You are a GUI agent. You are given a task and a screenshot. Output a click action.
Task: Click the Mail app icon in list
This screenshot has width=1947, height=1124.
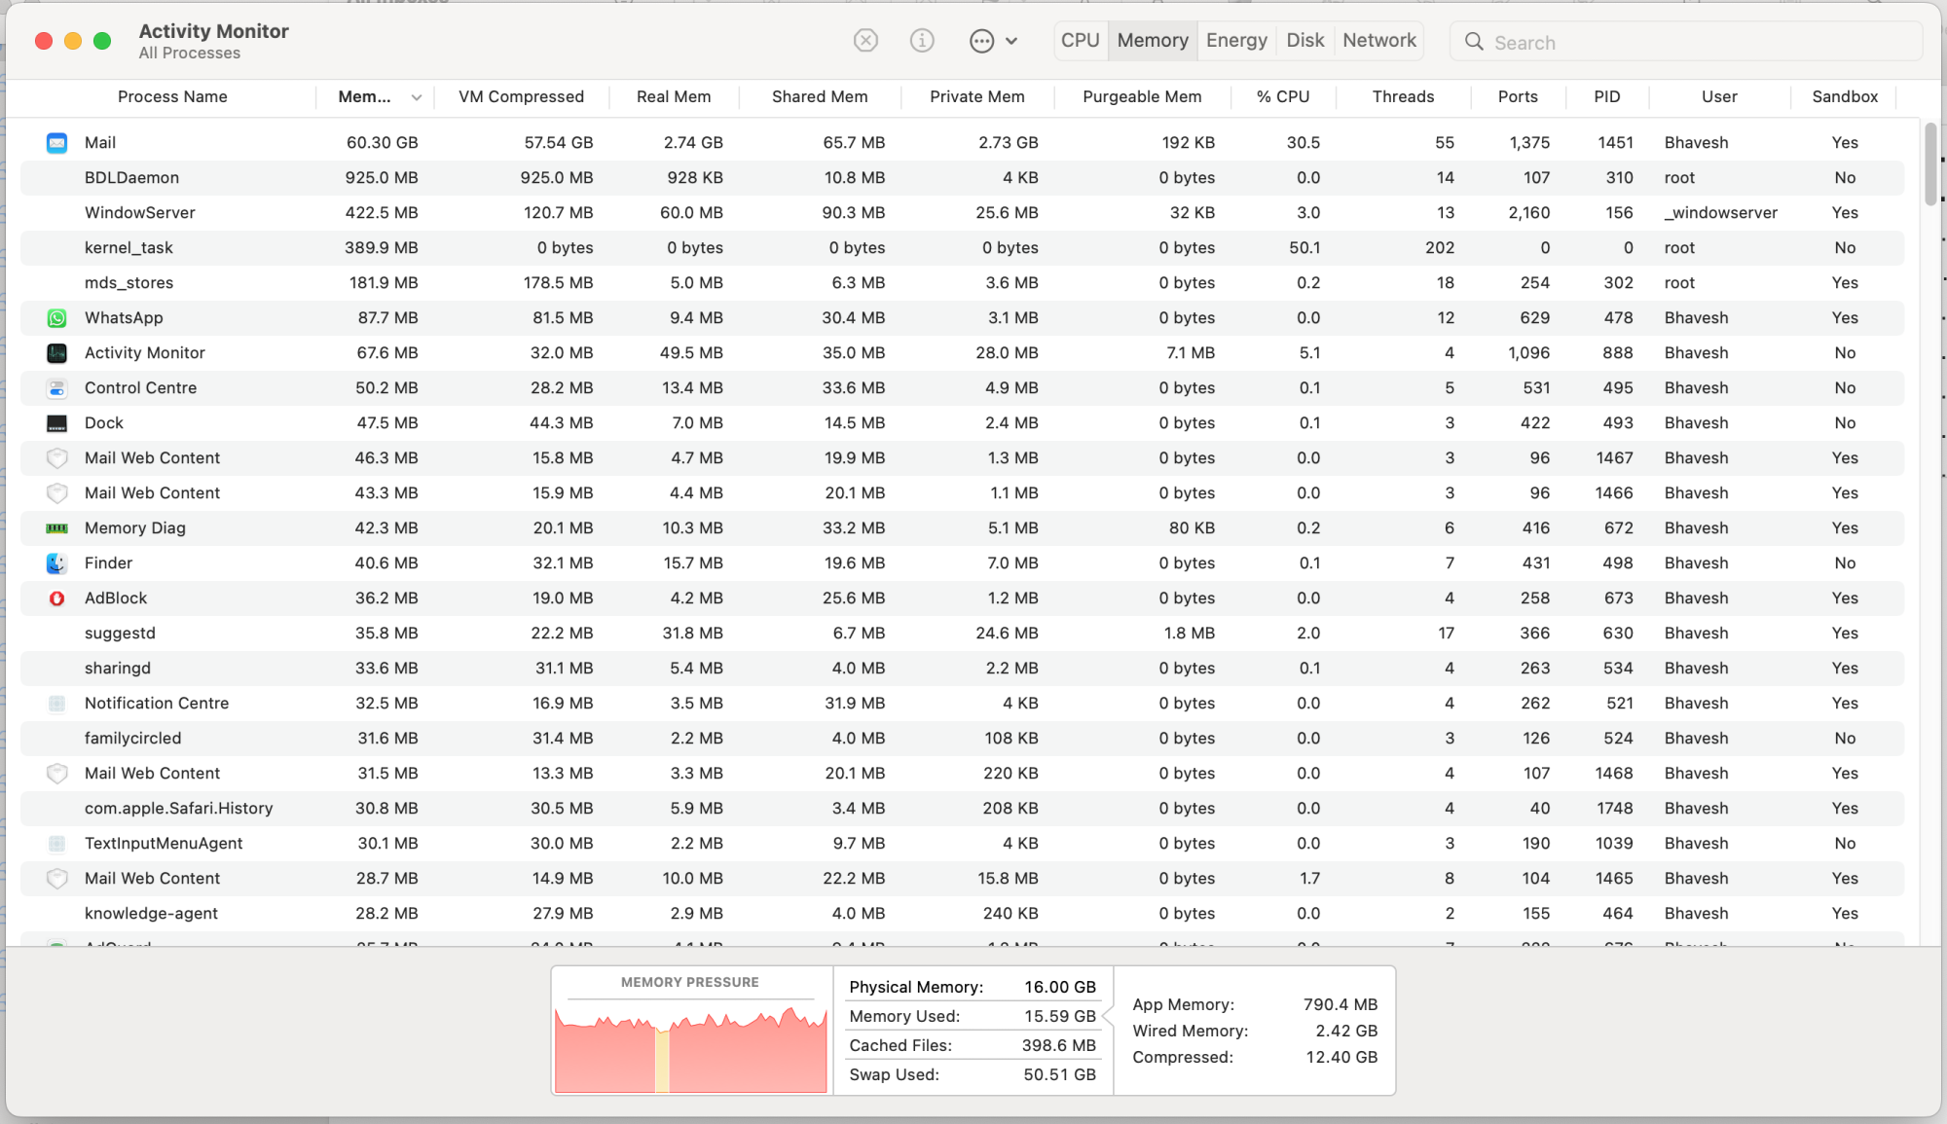tap(57, 143)
